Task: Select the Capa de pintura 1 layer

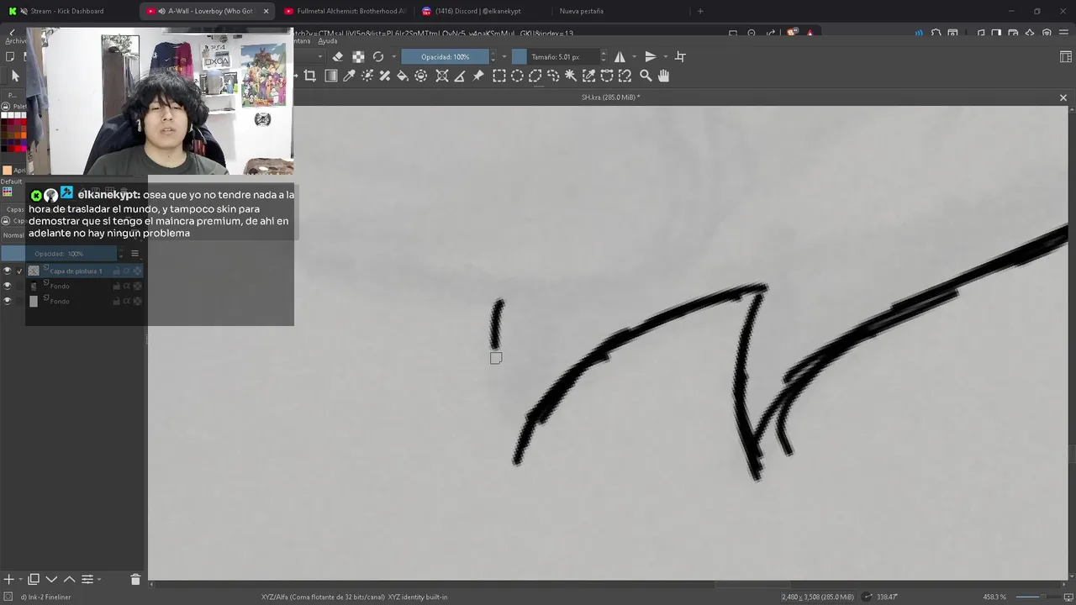Action: point(76,271)
